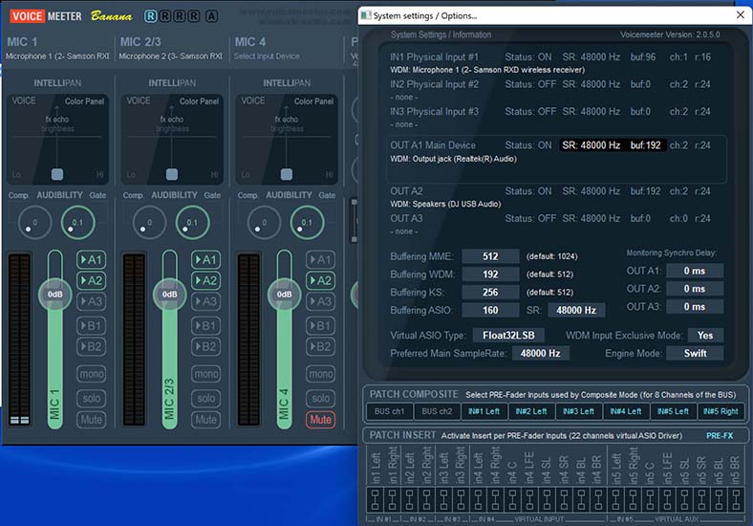This screenshot has width=753, height=526.
Task: Click OUT A2 Speakers DJ USB Audio
Action: pos(445,204)
